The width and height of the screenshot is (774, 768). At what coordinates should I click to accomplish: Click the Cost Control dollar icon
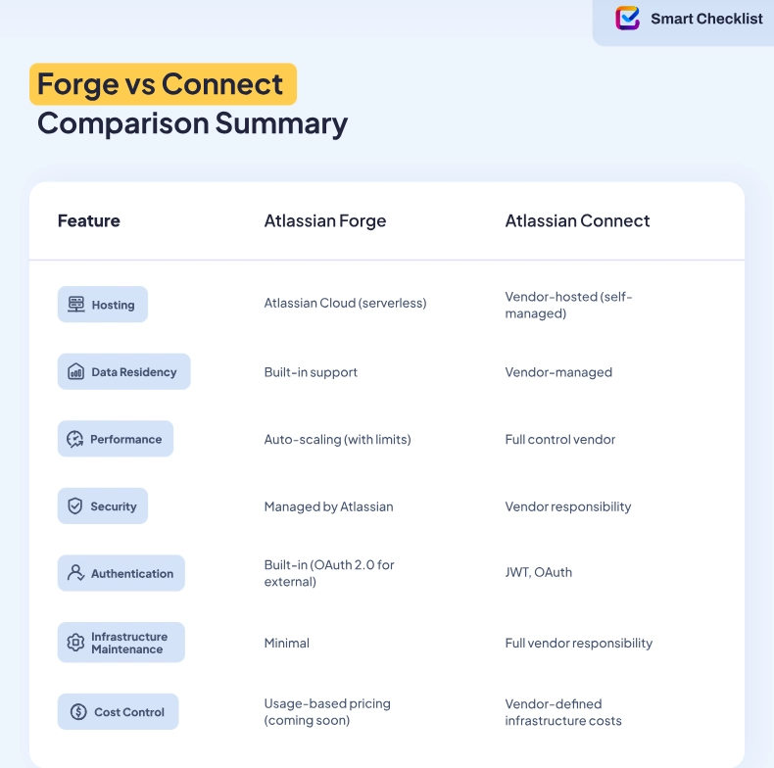point(77,712)
